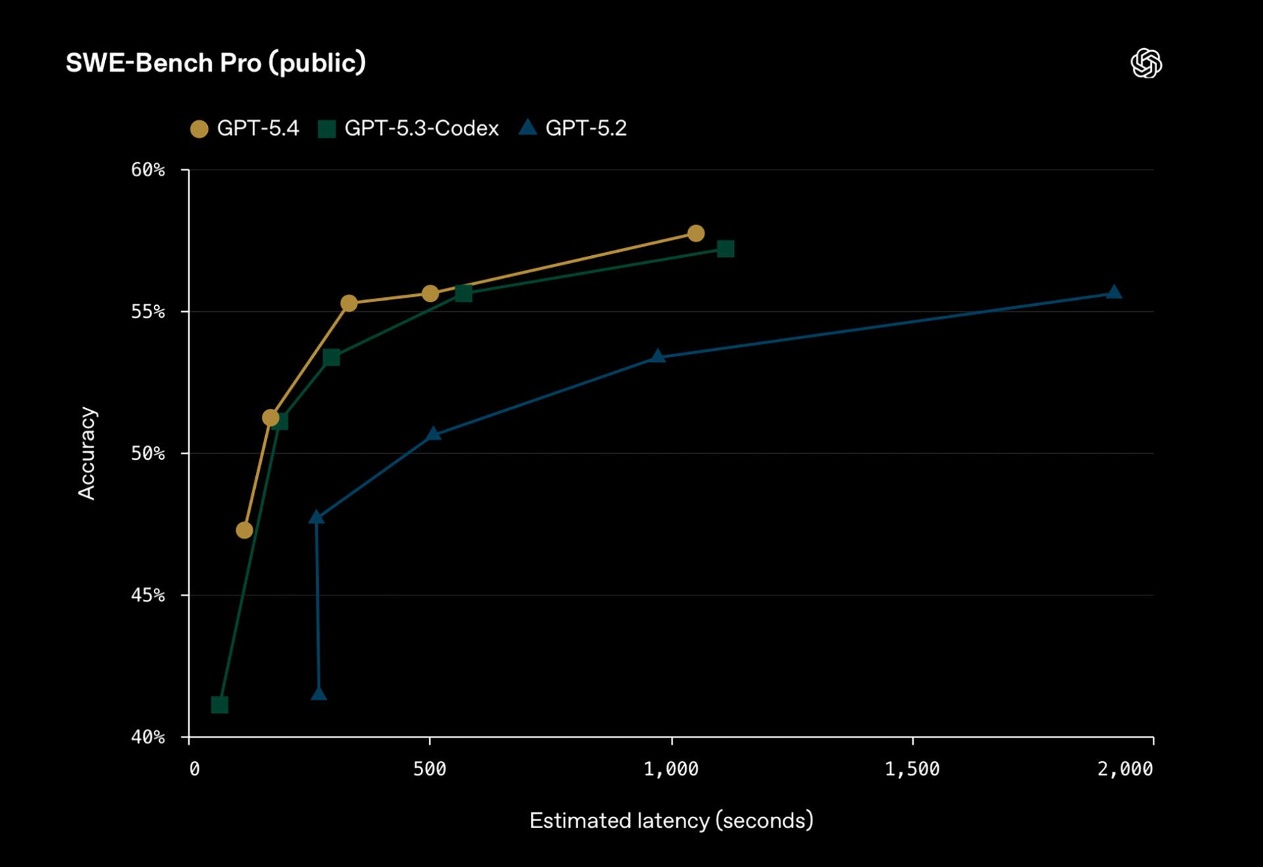Click the 1,500 x-axis tick label

coord(912,769)
